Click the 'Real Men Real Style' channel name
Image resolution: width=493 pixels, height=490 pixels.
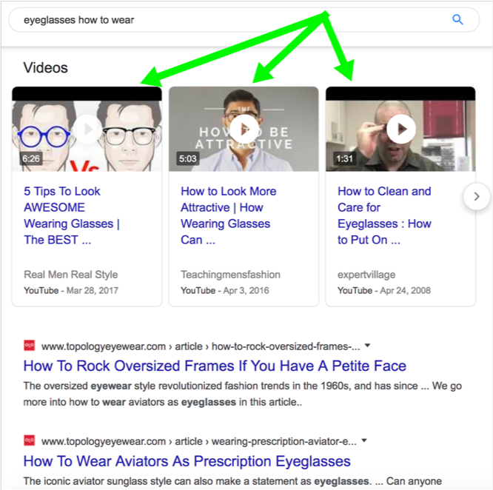[71, 275]
